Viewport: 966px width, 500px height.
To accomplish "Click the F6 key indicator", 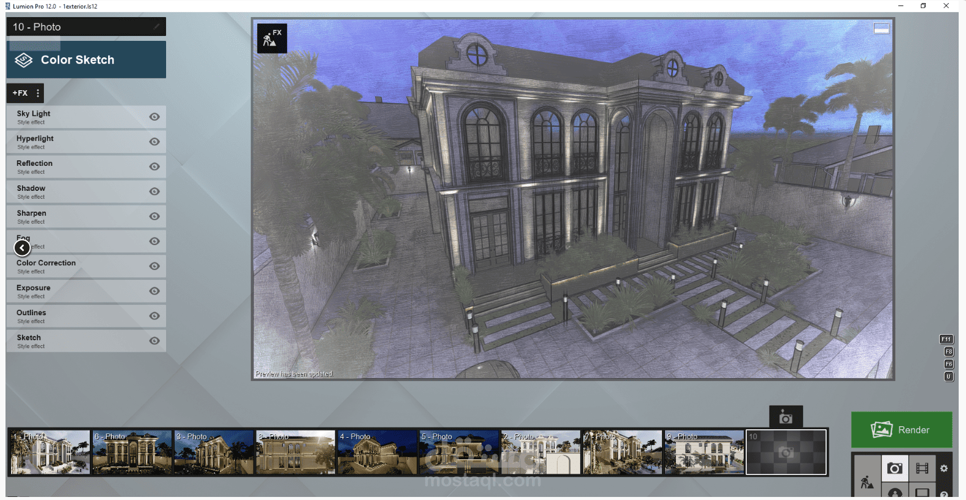I will (949, 364).
